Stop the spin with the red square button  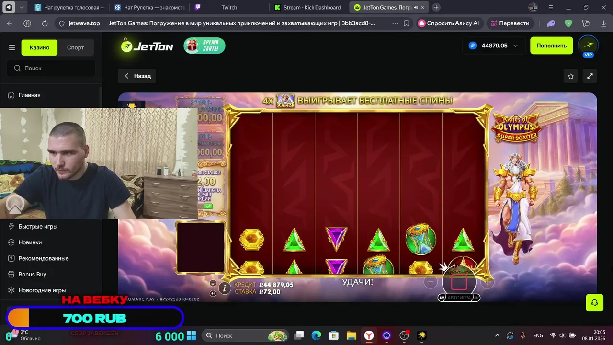click(x=459, y=282)
